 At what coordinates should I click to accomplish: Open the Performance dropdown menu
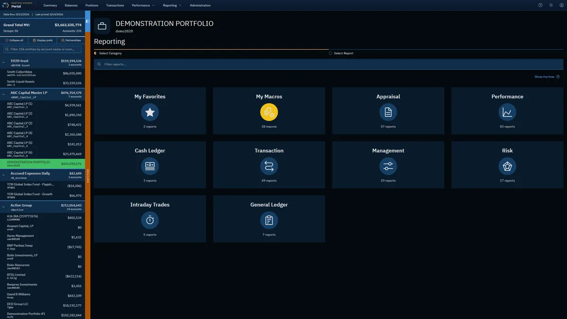[x=143, y=5]
